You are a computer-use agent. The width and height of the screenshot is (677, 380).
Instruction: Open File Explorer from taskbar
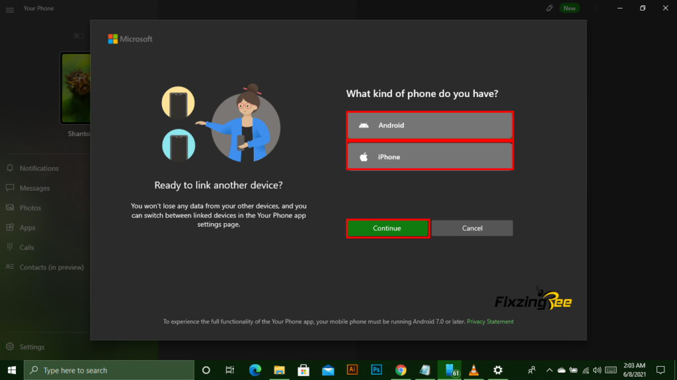pyautogui.click(x=280, y=370)
